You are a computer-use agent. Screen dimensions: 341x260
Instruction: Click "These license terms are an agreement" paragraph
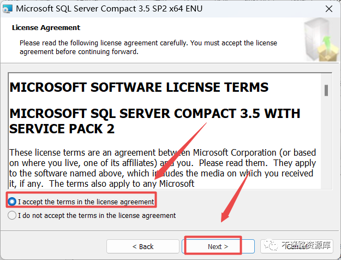click(163, 168)
